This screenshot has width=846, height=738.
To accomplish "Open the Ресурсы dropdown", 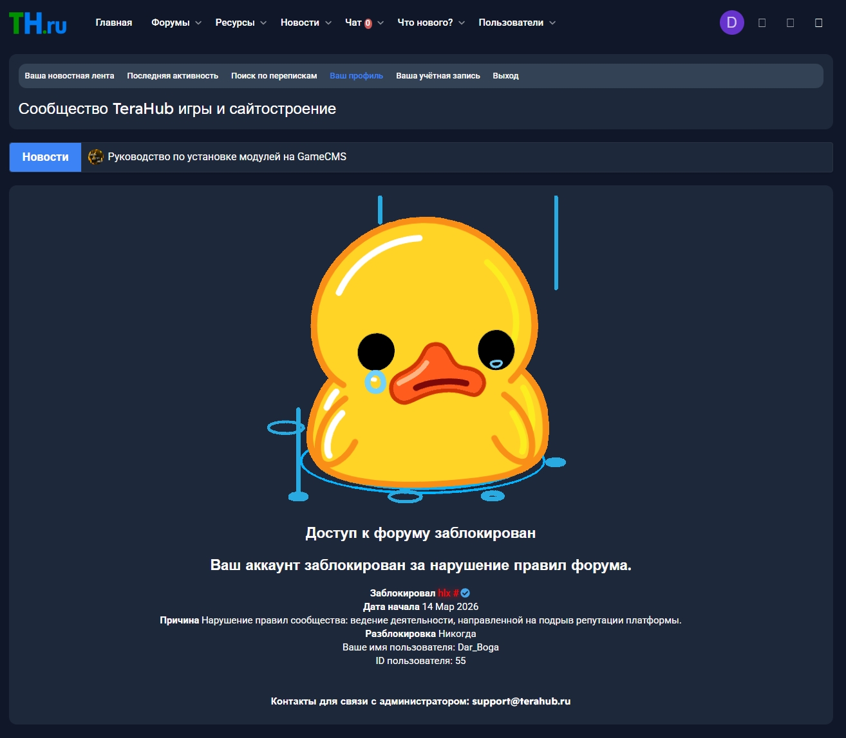I will click(236, 22).
